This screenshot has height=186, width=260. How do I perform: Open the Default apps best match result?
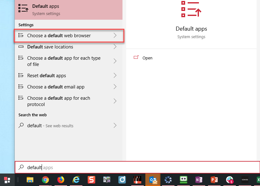tap(69, 10)
